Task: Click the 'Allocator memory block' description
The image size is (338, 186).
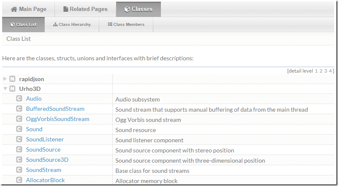Action: [146, 181]
